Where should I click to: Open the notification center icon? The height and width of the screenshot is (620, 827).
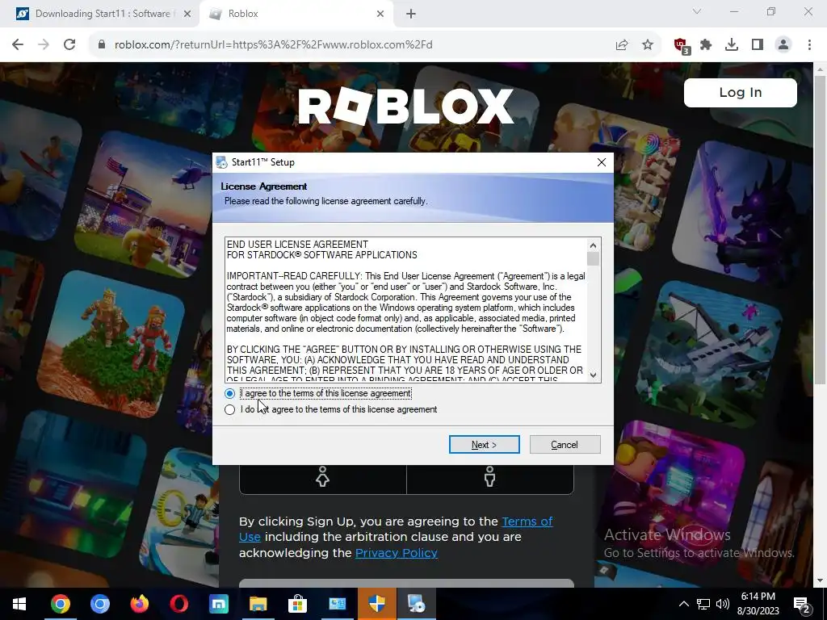pos(801,605)
